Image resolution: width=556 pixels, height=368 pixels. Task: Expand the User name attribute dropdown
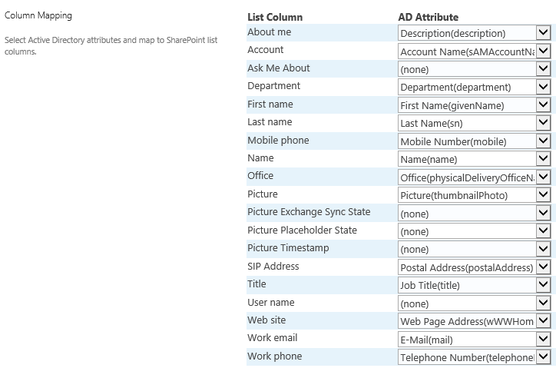tap(544, 303)
